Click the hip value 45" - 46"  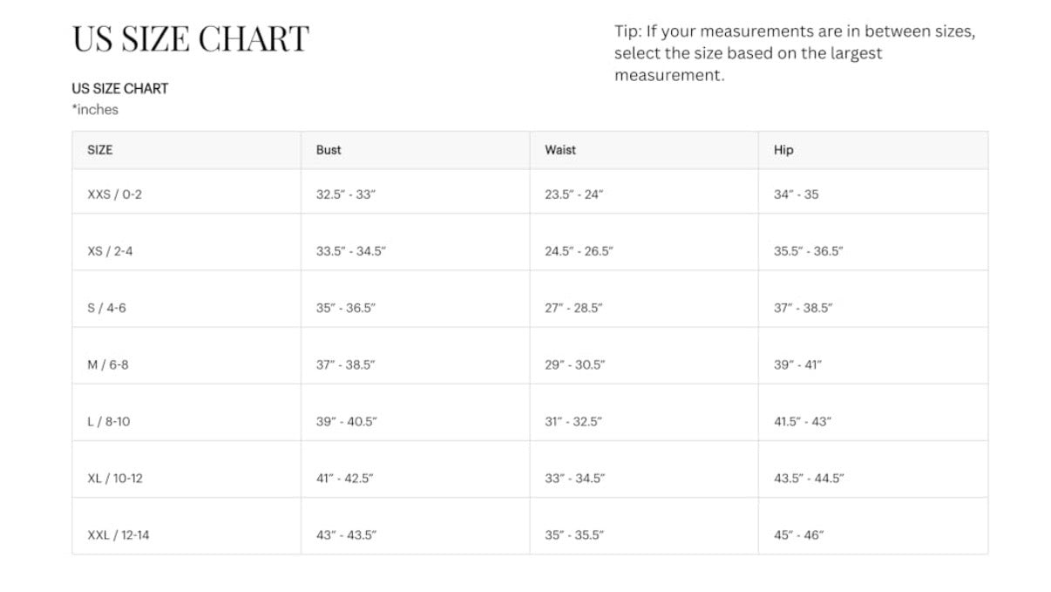coord(798,534)
